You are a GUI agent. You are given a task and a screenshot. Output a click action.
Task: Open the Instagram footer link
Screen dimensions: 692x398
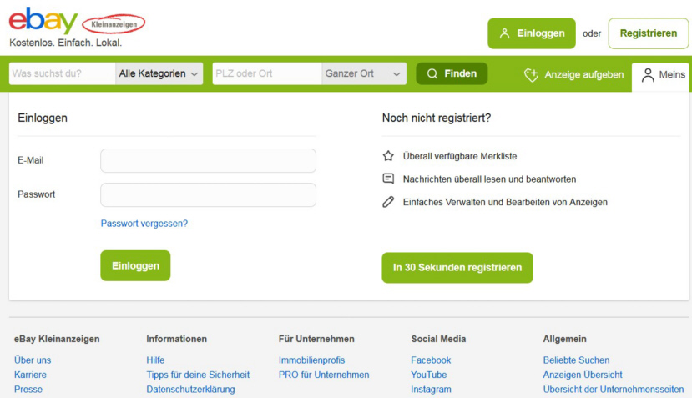tap(432, 389)
